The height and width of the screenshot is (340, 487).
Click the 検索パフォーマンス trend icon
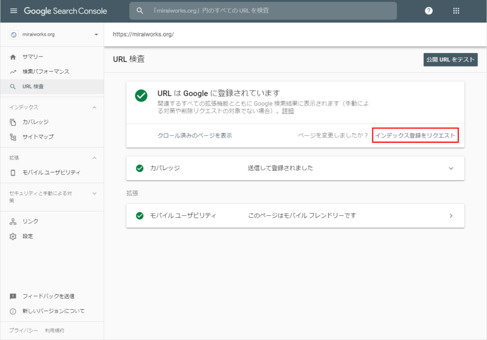coord(13,72)
